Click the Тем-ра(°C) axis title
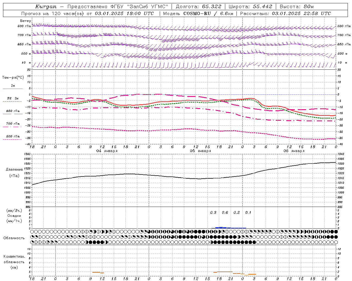Viewport: 352px width, 281px height. tap(13, 78)
